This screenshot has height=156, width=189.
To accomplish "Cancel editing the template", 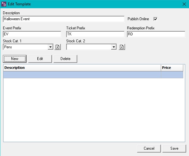I will tap(149, 148).
